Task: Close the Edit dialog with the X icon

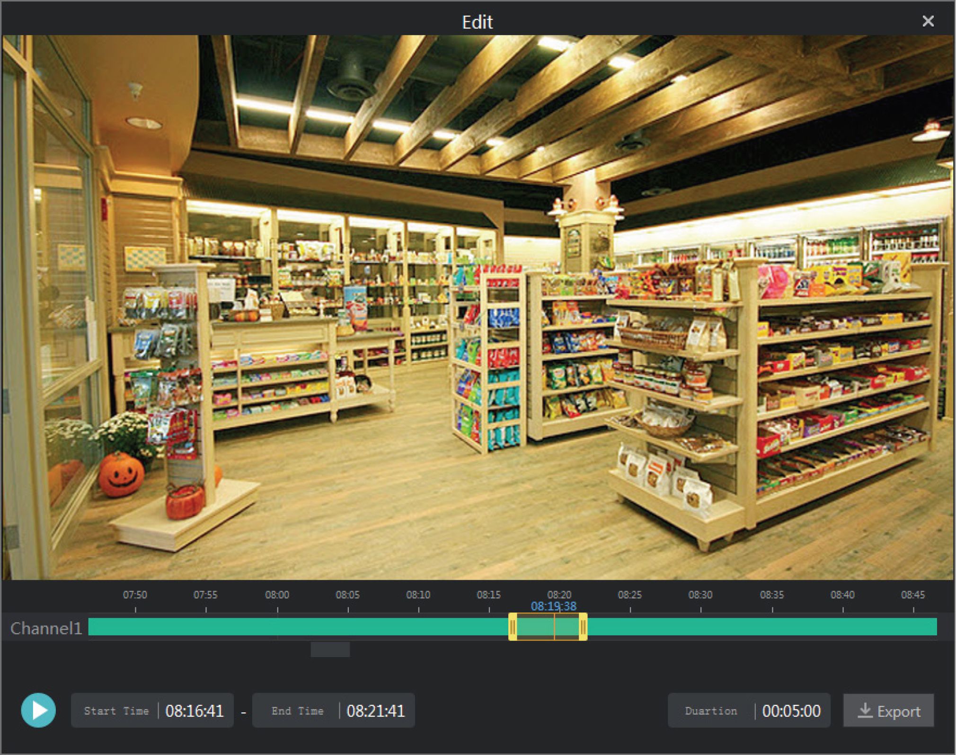Action: pos(928,21)
